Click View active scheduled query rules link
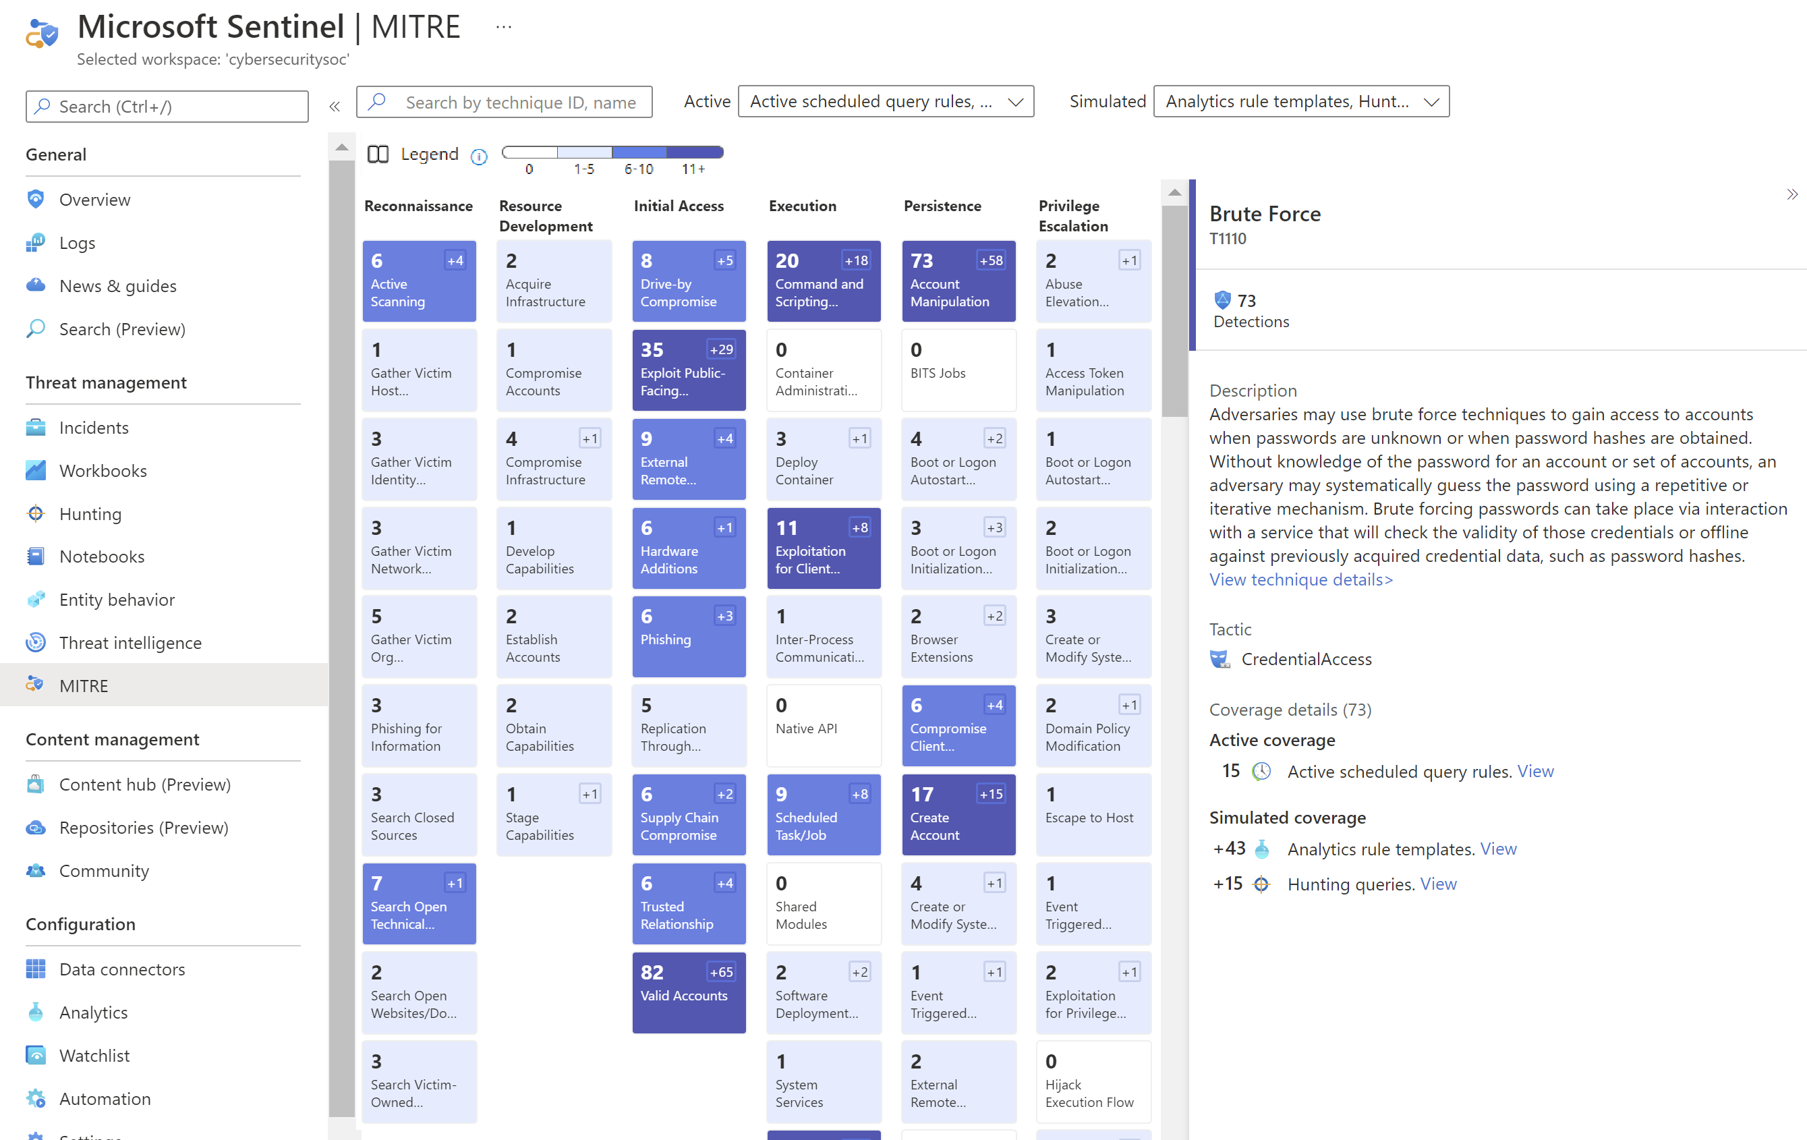Viewport: 1807px width, 1140px height. pyautogui.click(x=1532, y=770)
